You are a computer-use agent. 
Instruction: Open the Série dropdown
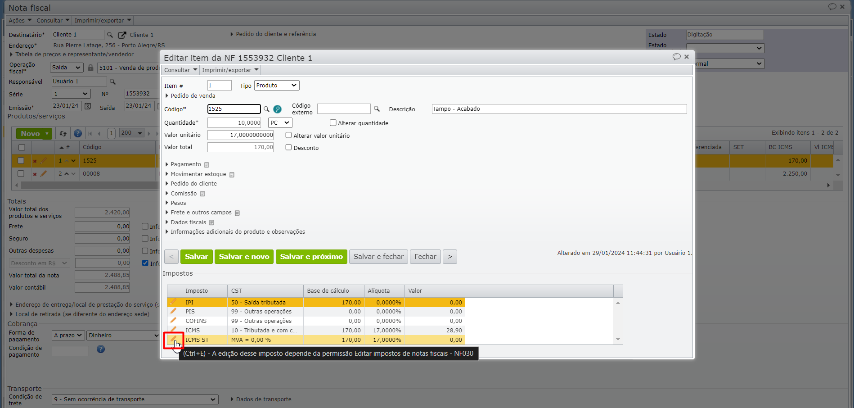[x=71, y=94]
